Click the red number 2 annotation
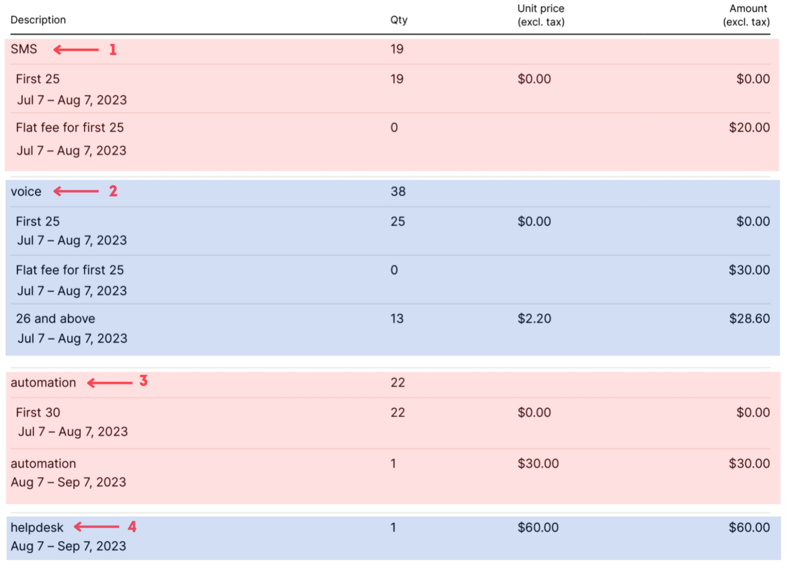787x569 pixels. click(x=113, y=191)
